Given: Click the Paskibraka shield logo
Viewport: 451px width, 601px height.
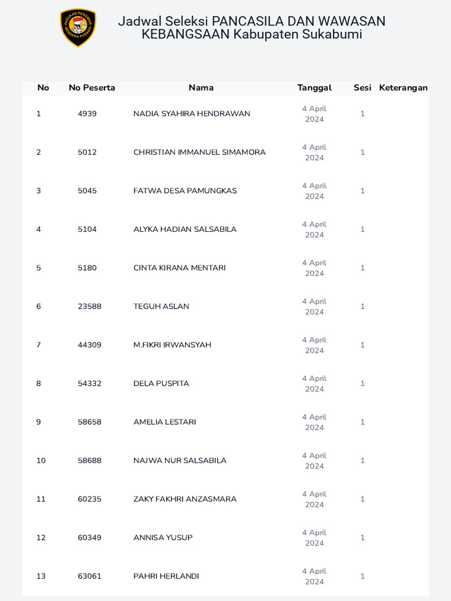Looking at the screenshot, I should (x=78, y=28).
